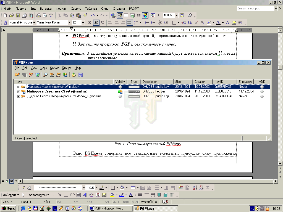The image size is (283, 212).
Task: Expand the Новикова Мария key tree node
Action: (x=19, y=87)
